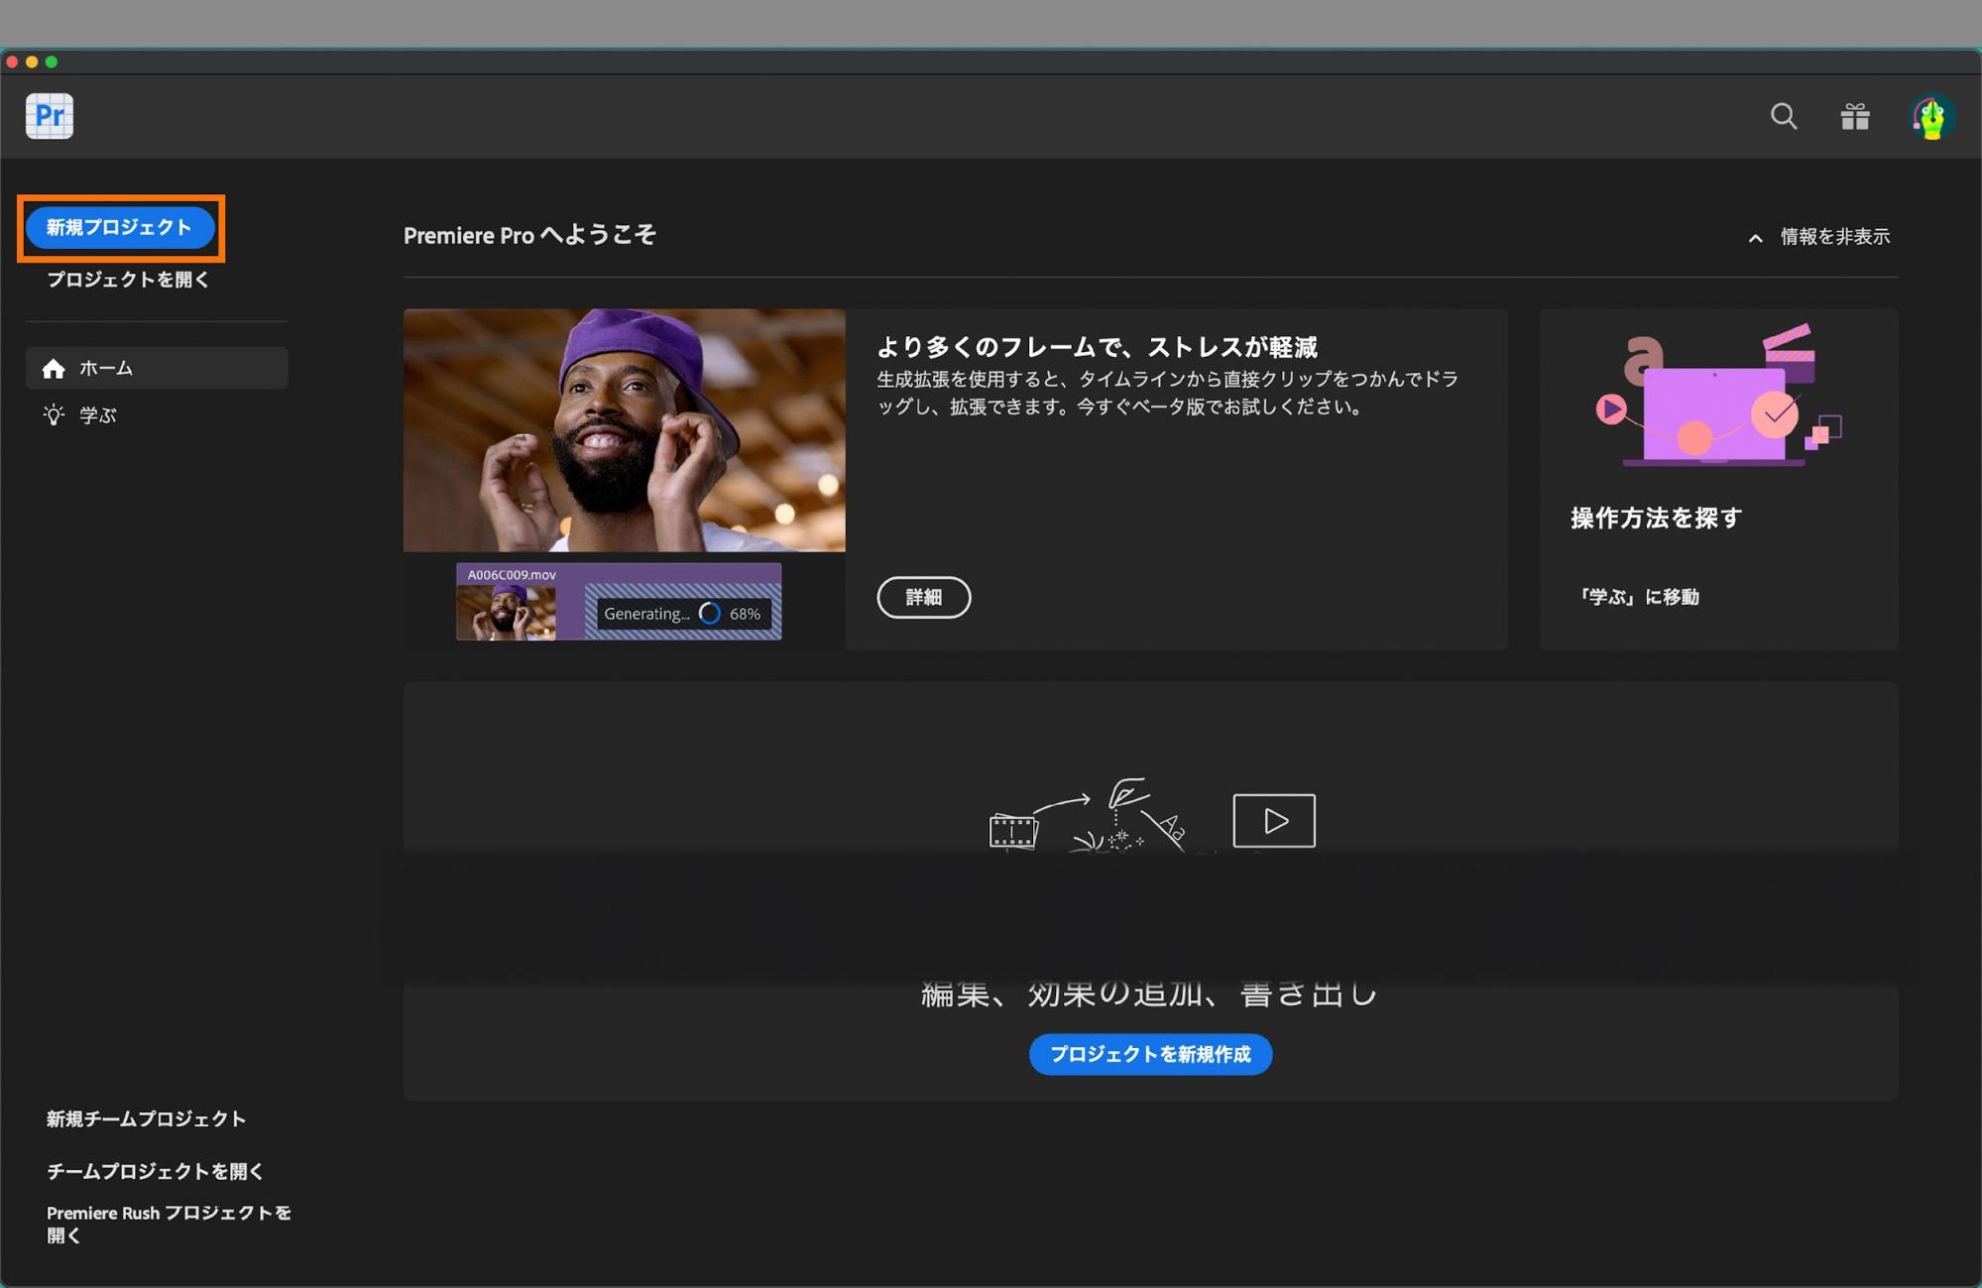This screenshot has height=1288, width=1982.
Task: Open the search magnifier icon
Action: pos(1783,116)
